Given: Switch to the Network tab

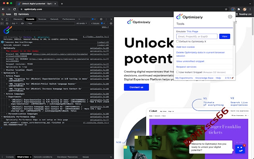Looking at the screenshot, I should 54,19.
